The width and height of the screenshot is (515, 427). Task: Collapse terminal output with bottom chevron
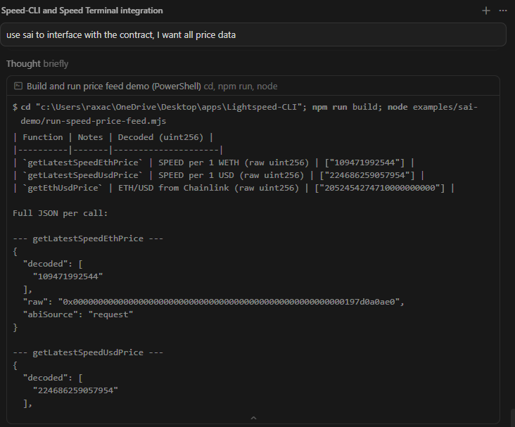coord(253,418)
